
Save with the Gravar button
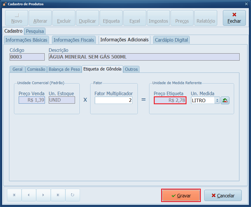pos(181,196)
